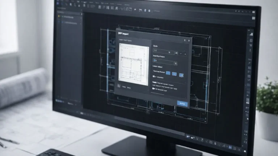
Task: Click the pin icon next to dialog close X
Action: pyautogui.click(x=185, y=40)
